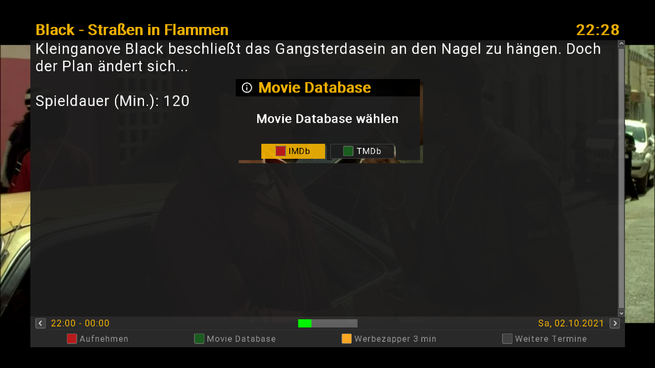Click the yellow square icon beside Werbezapper

pos(347,339)
